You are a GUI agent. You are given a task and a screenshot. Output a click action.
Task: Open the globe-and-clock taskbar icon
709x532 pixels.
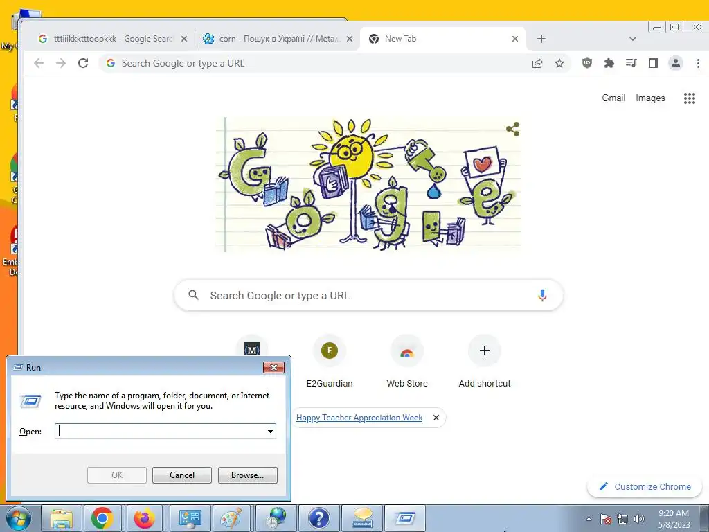(x=276, y=518)
